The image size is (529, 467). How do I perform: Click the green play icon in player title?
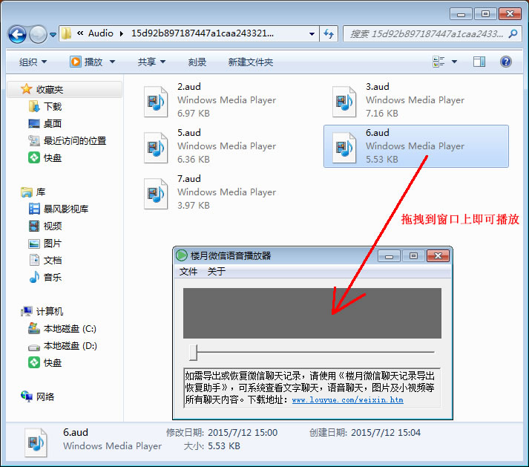click(182, 255)
